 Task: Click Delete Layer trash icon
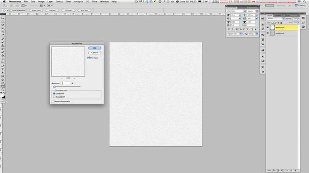pos(295,171)
